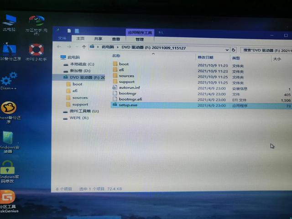Click the 安装信息 type cell for autorun.inf
This screenshot has height=219, width=292.
coord(240,89)
